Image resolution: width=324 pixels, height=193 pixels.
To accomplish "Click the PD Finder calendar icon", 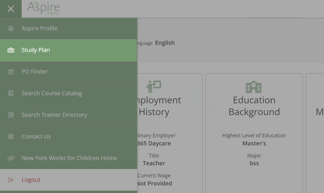I will [x=11, y=72].
